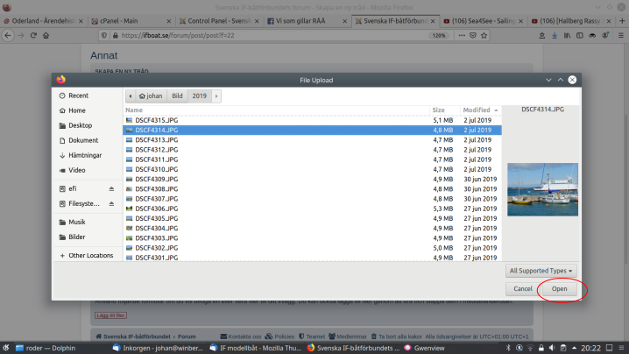Select file DSCF4305.JPG
Screen dimensions: 629x354
(312, 218)
